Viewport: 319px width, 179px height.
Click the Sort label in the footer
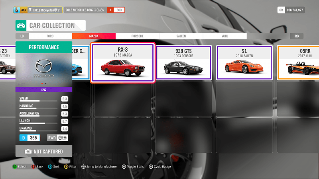(x=56, y=167)
